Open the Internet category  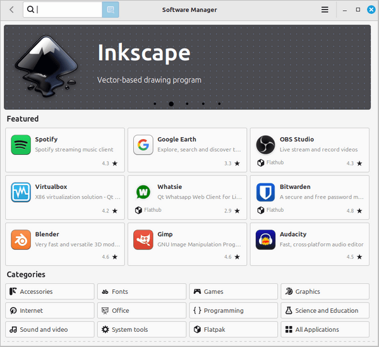pyautogui.click(x=50, y=310)
